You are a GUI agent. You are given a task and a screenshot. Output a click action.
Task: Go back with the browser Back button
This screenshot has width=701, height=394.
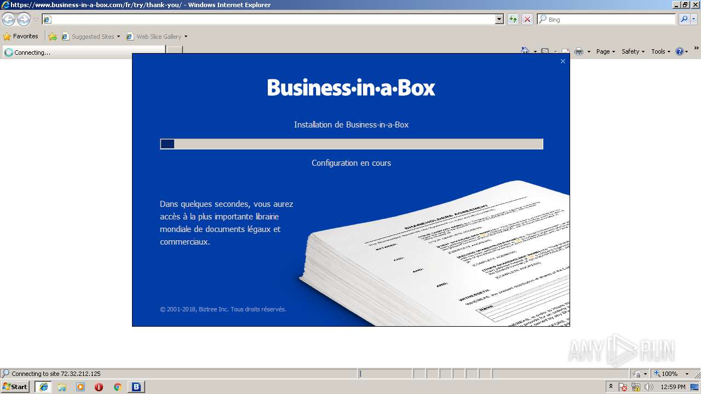click(8, 20)
